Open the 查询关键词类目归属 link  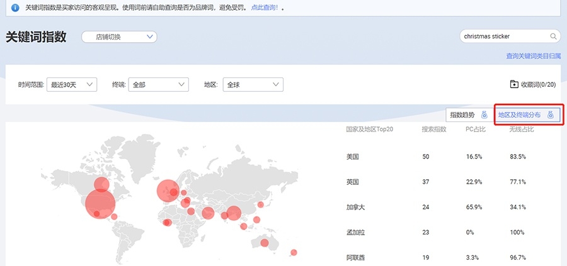pos(533,56)
